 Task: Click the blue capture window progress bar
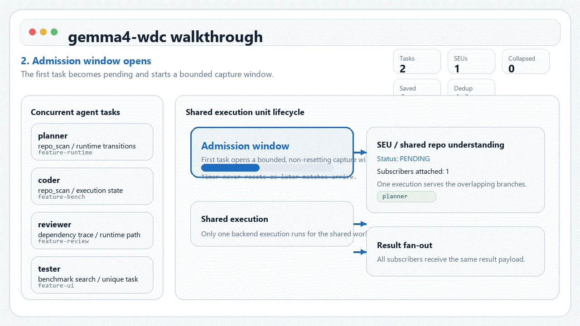pos(230,168)
